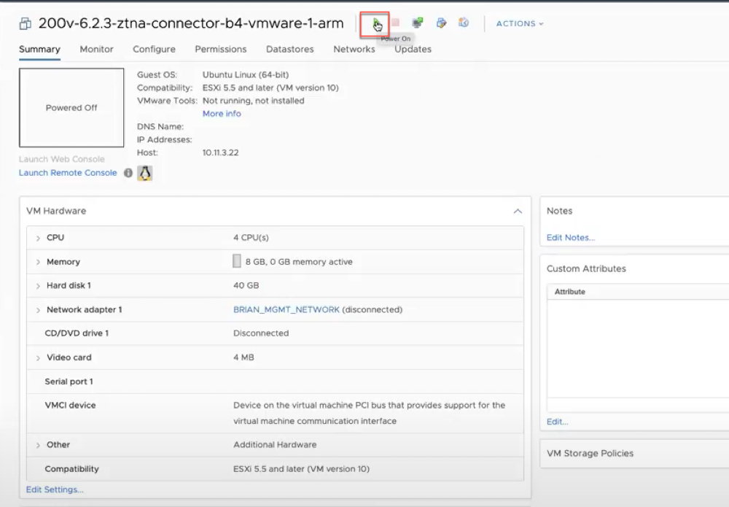Open the BRIAN_MGMT_NETWORK link

pos(286,310)
